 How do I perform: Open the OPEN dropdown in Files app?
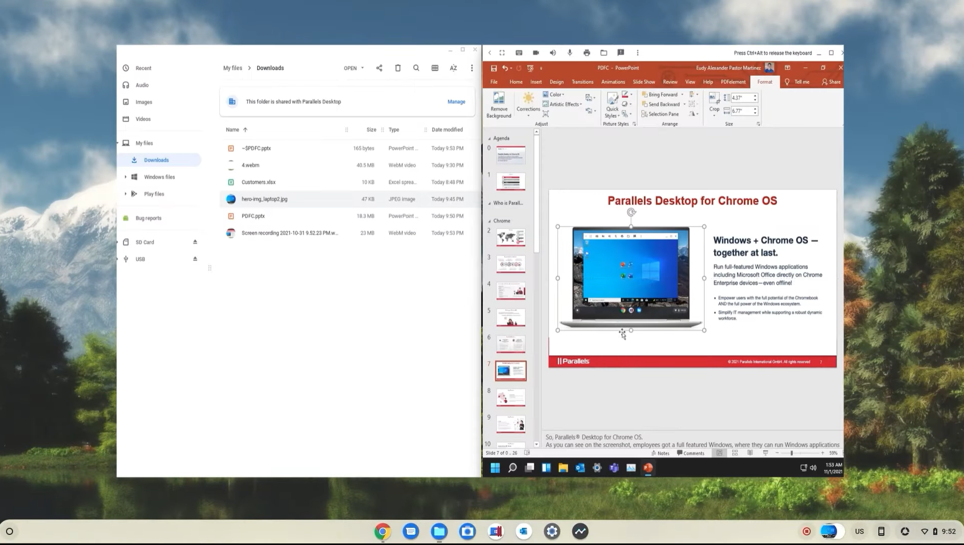click(354, 68)
